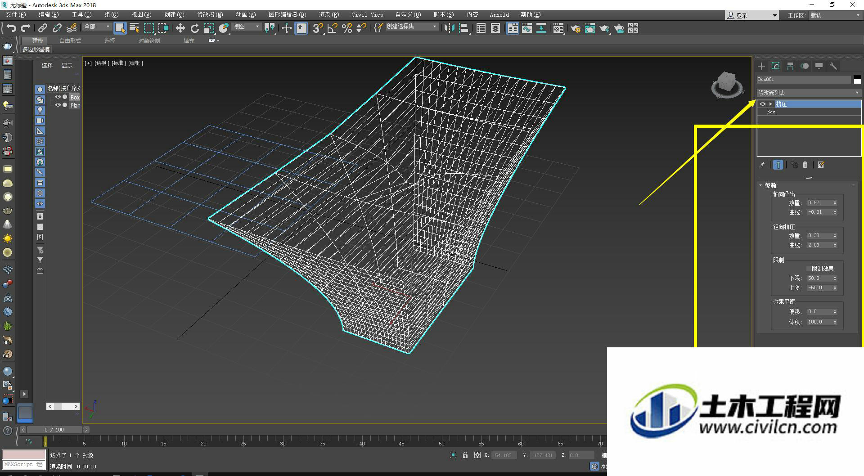Toggle Show End Result button
Viewport: 864px width, 476px height.
click(x=778, y=165)
